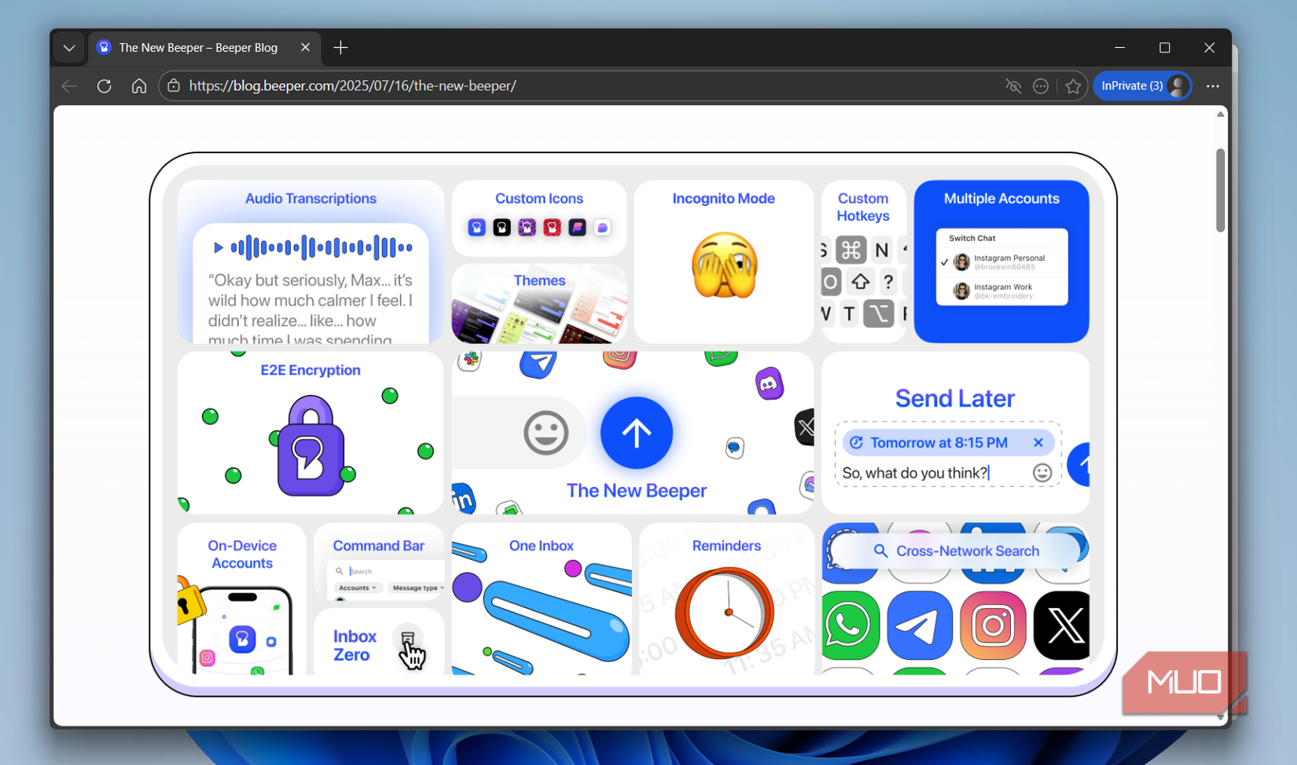
Task: Close The New Beeper tab
Action: pos(305,48)
